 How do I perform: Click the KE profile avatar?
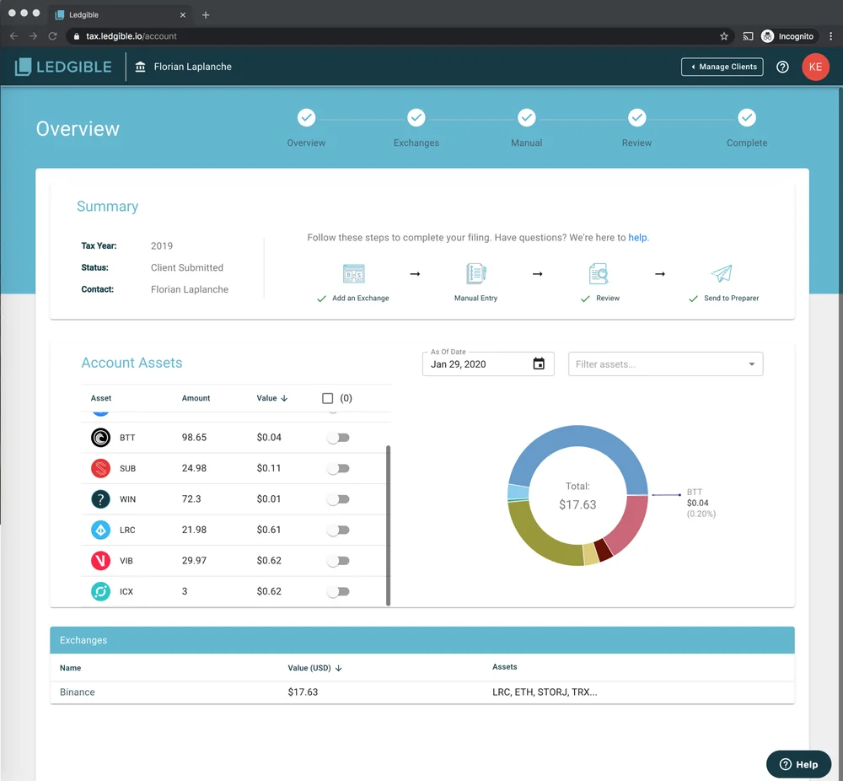click(x=815, y=67)
